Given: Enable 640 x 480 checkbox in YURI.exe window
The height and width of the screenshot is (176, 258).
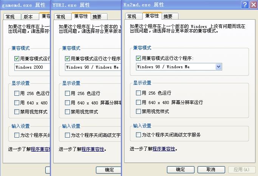Looking at the screenshot, I should [67, 103].
